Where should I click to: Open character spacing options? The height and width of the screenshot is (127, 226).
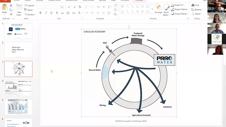pos(68,13)
